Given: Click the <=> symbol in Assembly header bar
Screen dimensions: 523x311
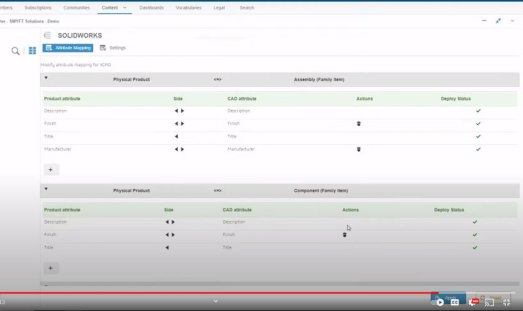Looking at the screenshot, I should click(x=217, y=79).
